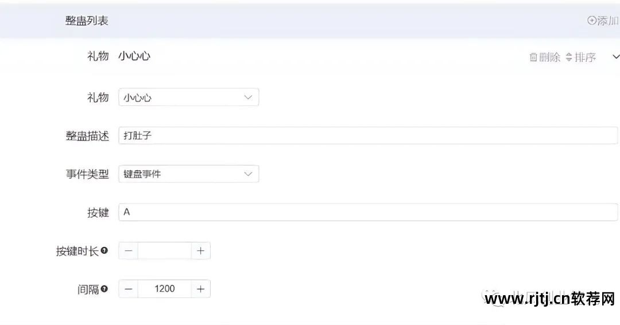Image resolution: width=620 pixels, height=325 pixels.
Task: Click the 添加 plus icon
Action: (x=592, y=21)
